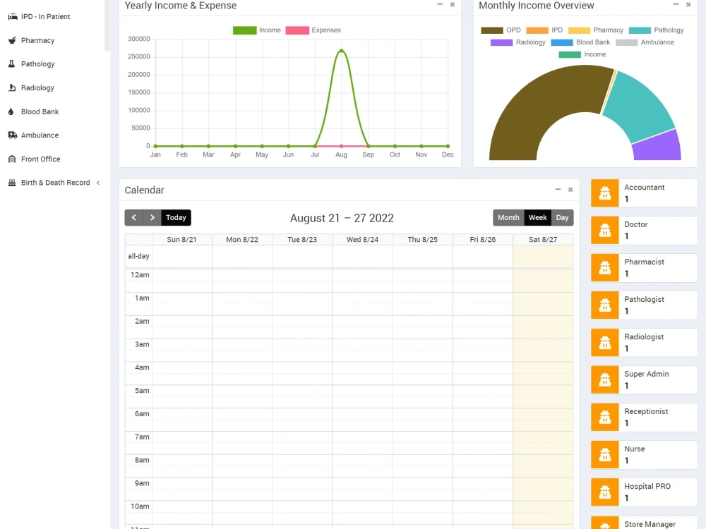The width and height of the screenshot is (706, 529).
Task: Select the Sat 8/27 all-day cell
Action: pyautogui.click(x=543, y=257)
